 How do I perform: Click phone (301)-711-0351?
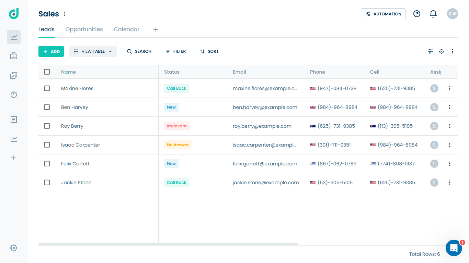[334, 145]
